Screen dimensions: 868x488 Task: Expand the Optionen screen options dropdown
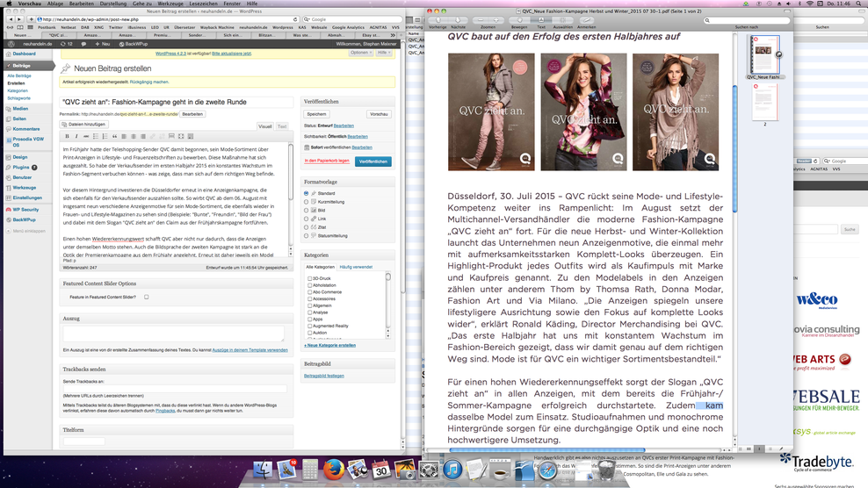click(x=360, y=53)
